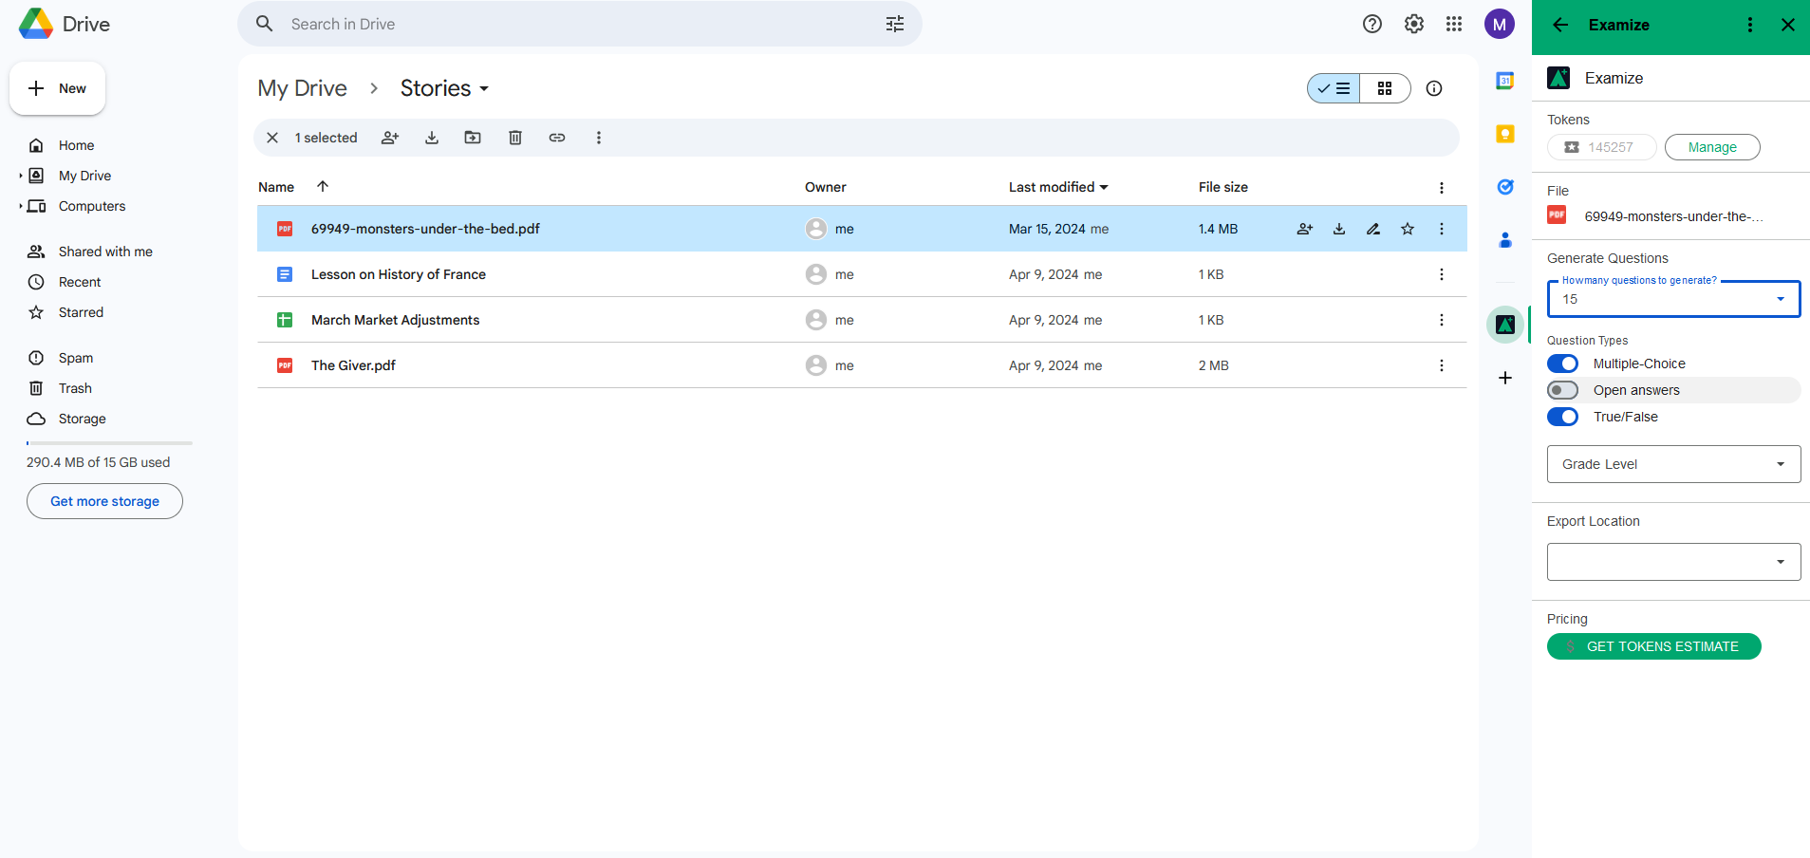Download the selected PDF via row icon
Viewport: 1810px width, 858px height.
(1339, 229)
